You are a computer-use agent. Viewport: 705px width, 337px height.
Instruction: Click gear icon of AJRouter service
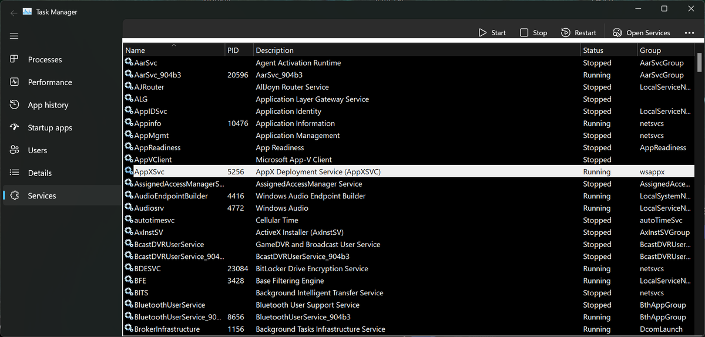tap(129, 87)
